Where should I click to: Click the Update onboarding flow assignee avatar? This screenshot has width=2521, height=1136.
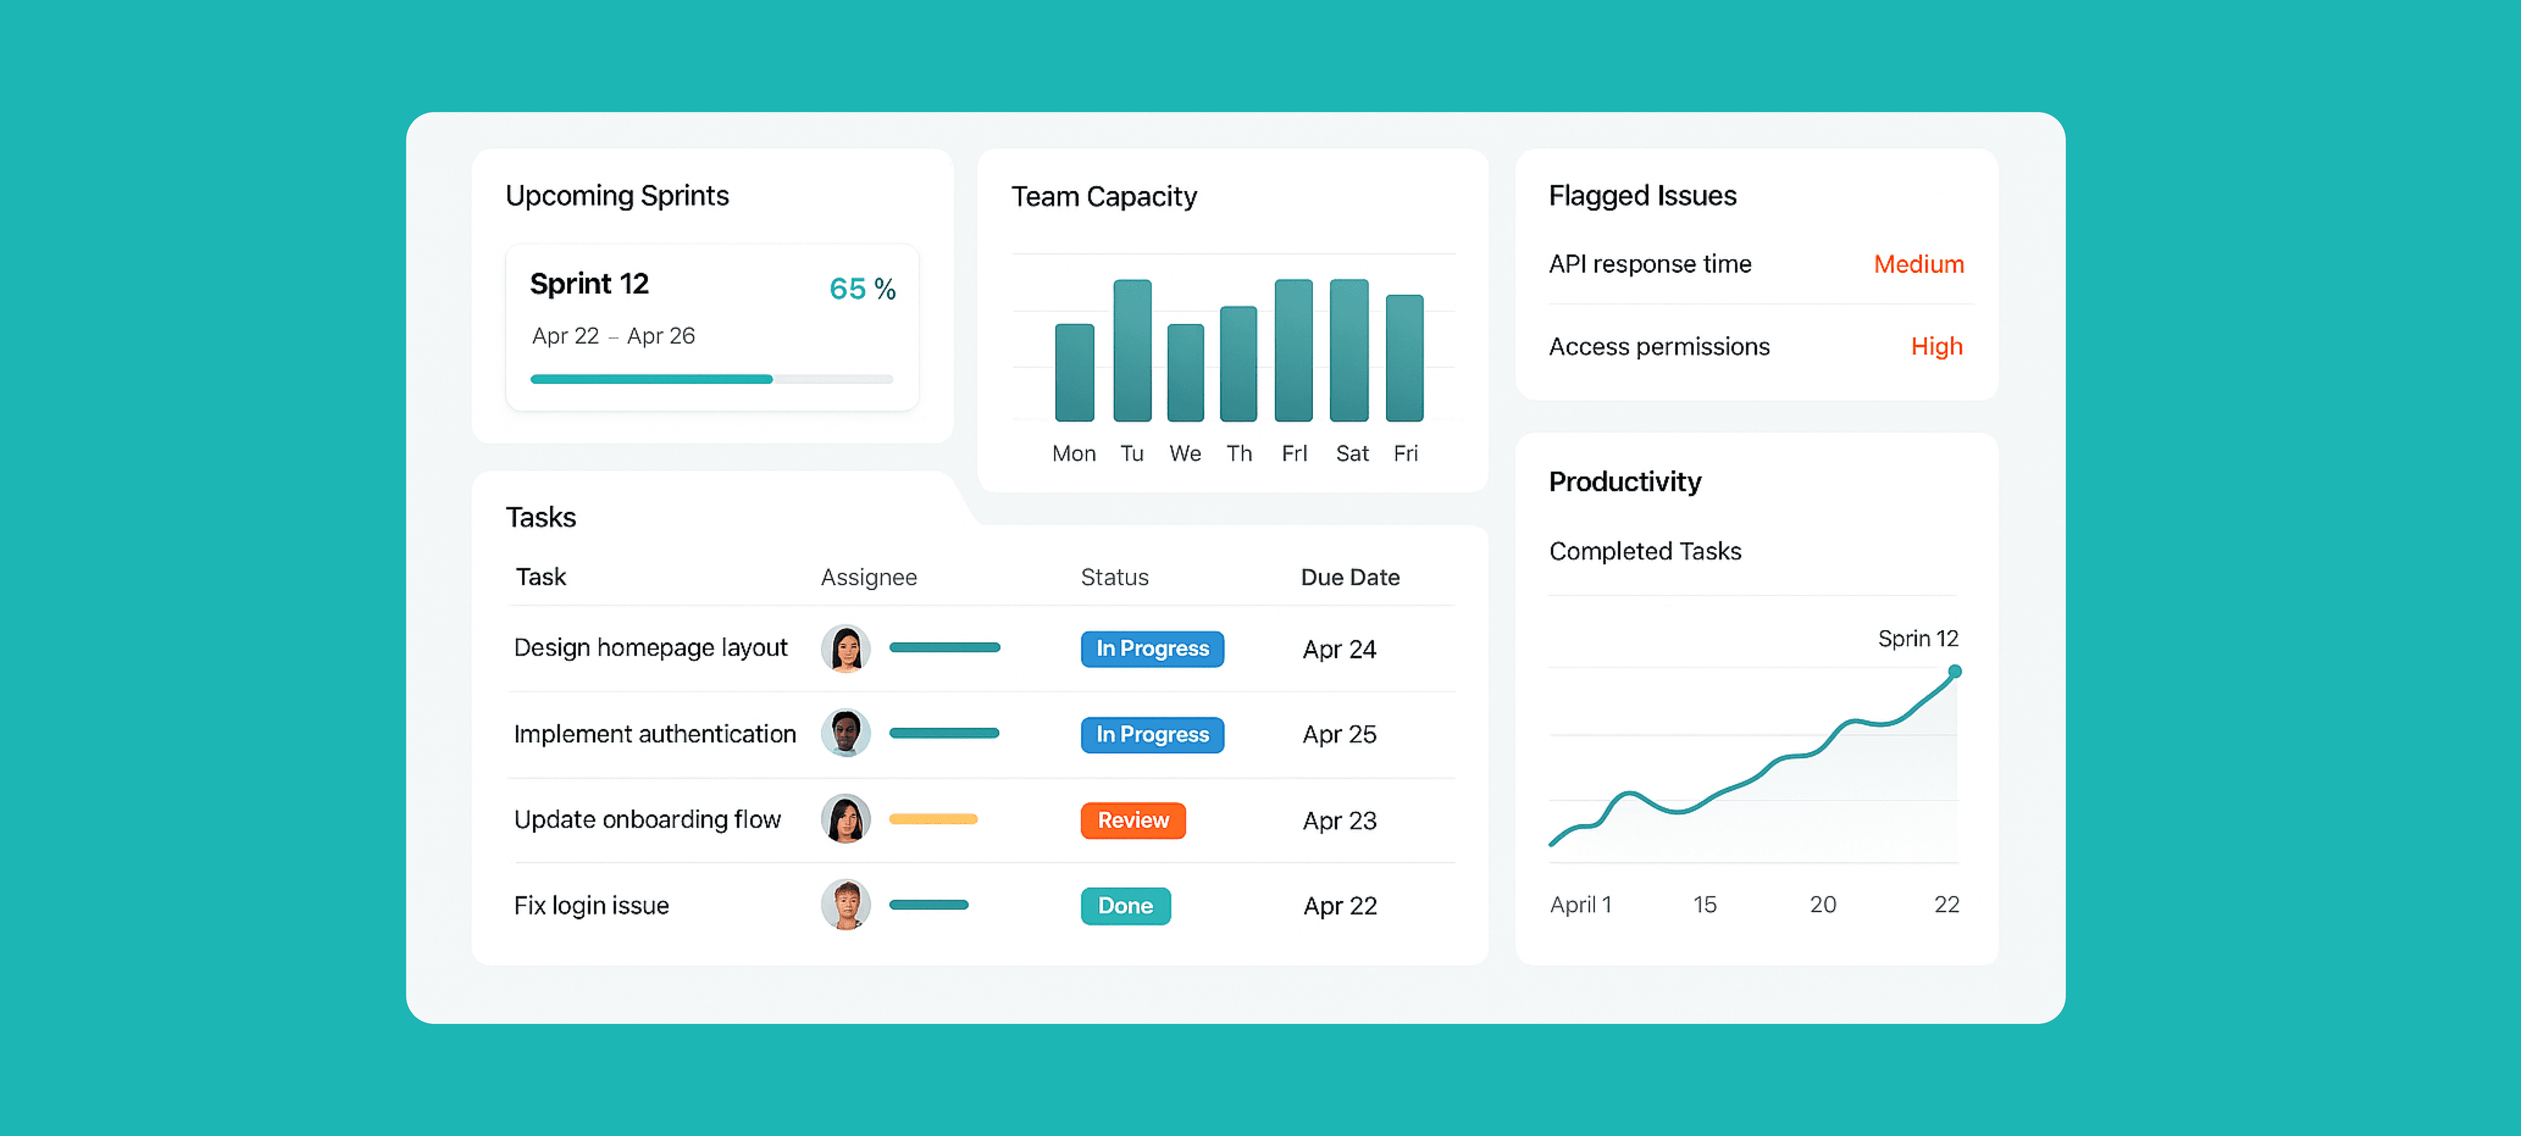click(x=846, y=819)
